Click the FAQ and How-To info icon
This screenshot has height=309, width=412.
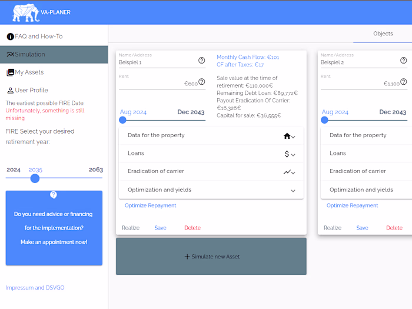coord(10,36)
